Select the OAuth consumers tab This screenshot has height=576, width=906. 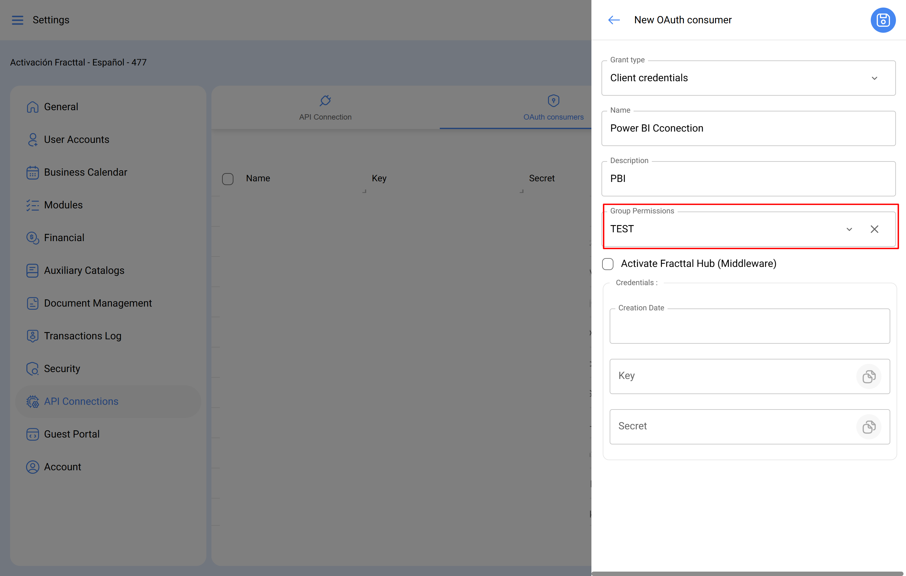pyautogui.click(x=553, y=108)
